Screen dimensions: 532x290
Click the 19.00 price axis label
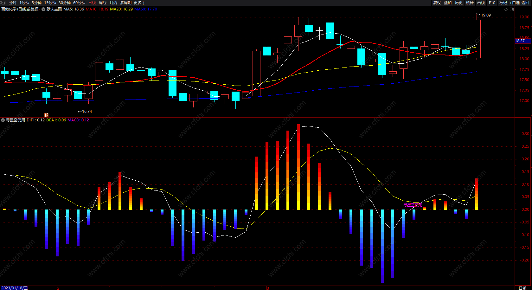pos(524,17)
